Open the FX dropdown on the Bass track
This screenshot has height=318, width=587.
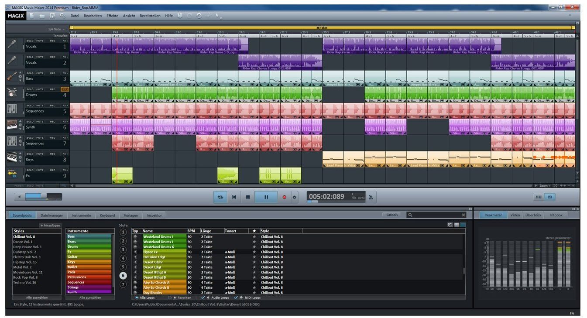(65, 73)
